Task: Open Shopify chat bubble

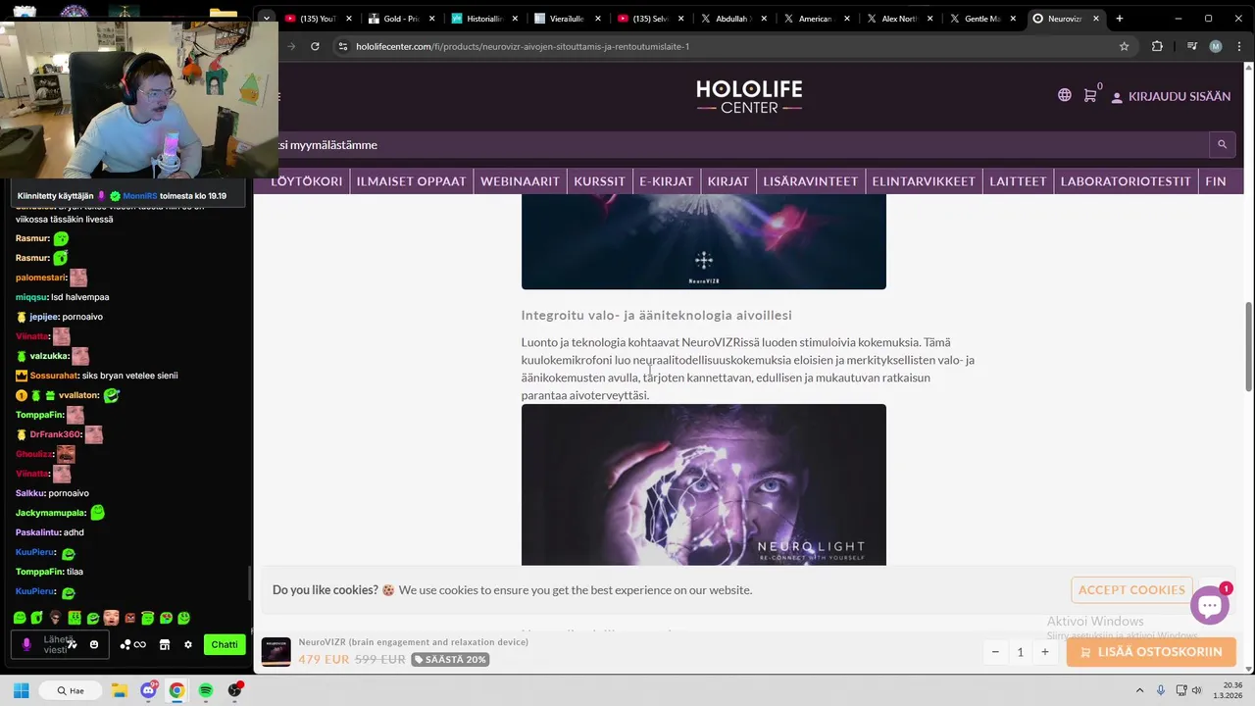Action: point(1210,605)
